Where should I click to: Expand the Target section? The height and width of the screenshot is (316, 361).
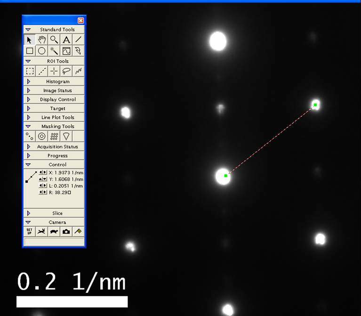point(29,108)
